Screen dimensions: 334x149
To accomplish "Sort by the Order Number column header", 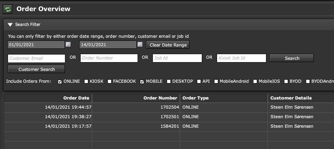I will (x=136, y=98).
